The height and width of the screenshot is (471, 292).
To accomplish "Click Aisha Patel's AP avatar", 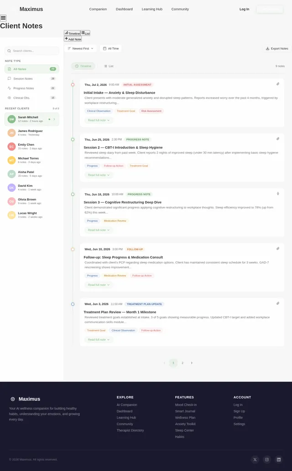I will tap(11, 174).
